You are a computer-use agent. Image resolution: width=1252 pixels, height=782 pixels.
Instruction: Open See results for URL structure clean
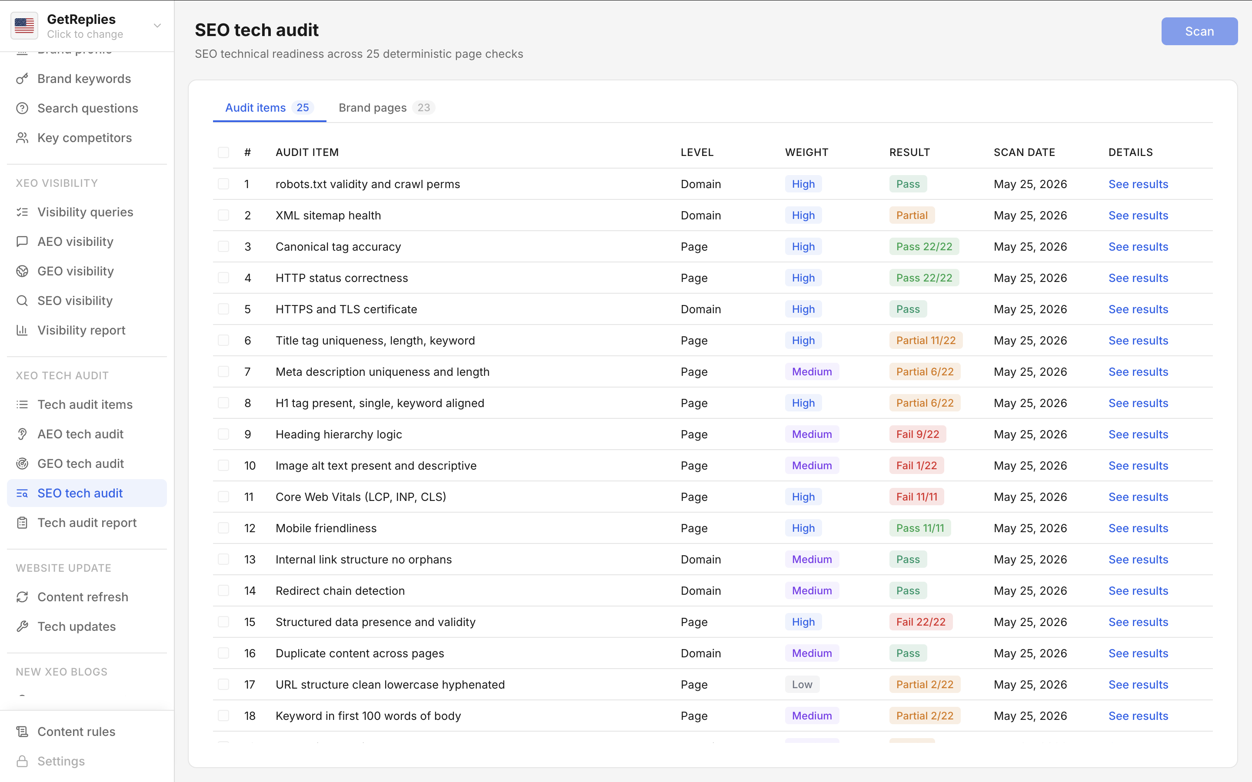click(1138, 685)
